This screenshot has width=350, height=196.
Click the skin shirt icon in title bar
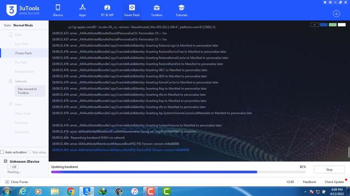(325, 2)
